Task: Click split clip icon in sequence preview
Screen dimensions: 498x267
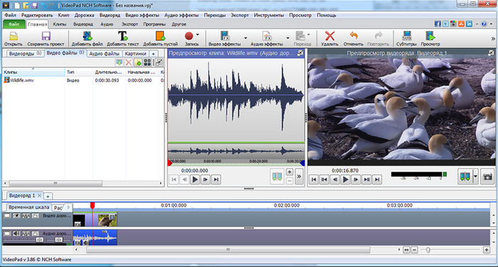Action: click(465, 176)
